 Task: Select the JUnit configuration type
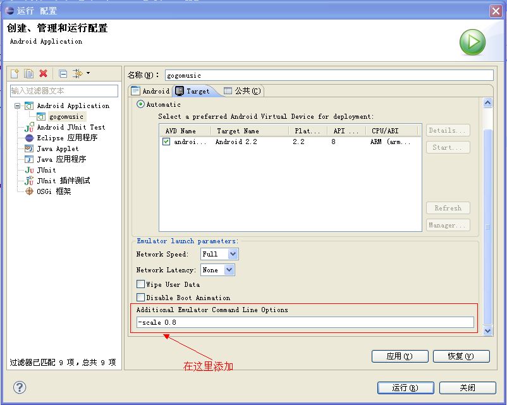pos(46,170)
